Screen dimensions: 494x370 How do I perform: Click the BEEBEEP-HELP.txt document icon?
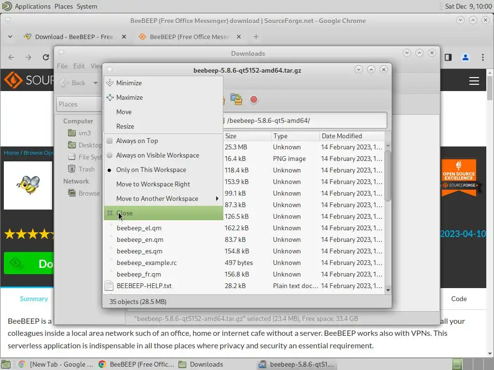click(x=109, y=286)
